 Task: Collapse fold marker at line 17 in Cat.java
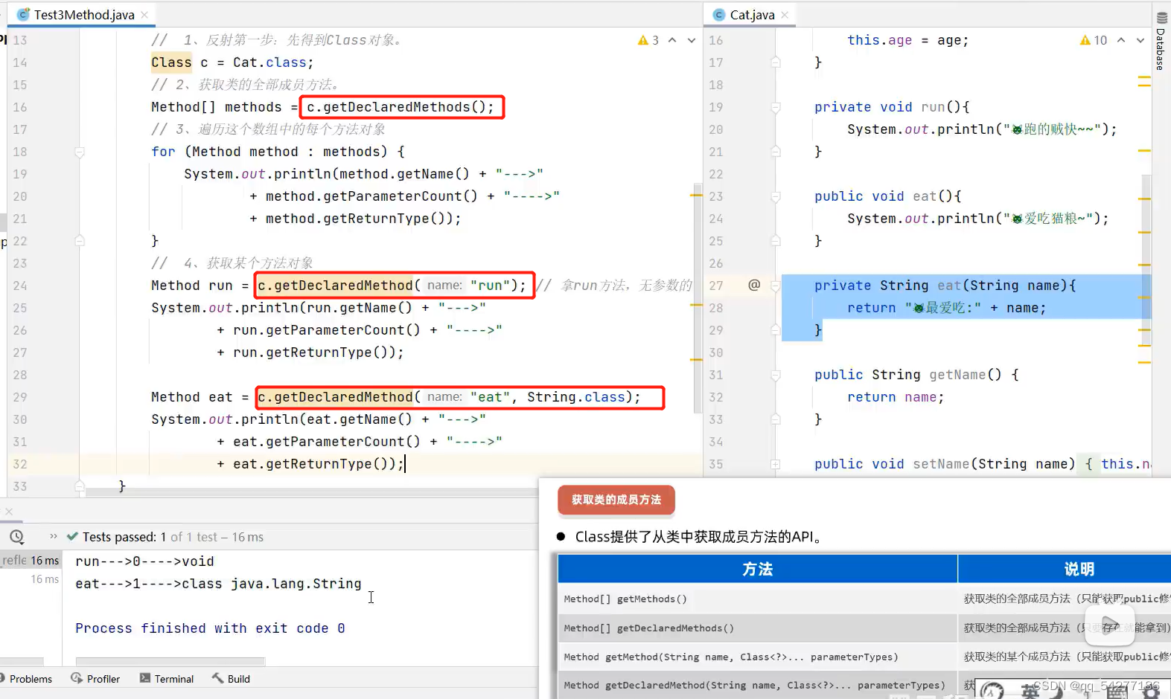coord(776,62)
